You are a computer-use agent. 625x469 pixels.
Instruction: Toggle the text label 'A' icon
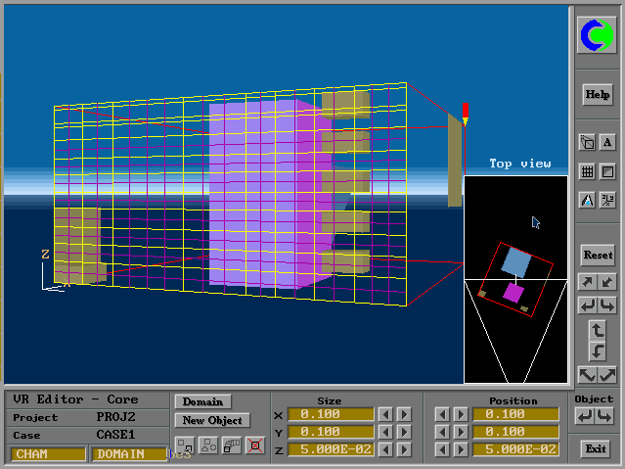pos(607,142)
